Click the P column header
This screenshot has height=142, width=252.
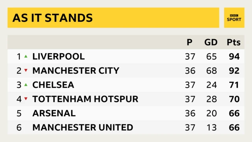pyautogui.click(x=190, y=42)
